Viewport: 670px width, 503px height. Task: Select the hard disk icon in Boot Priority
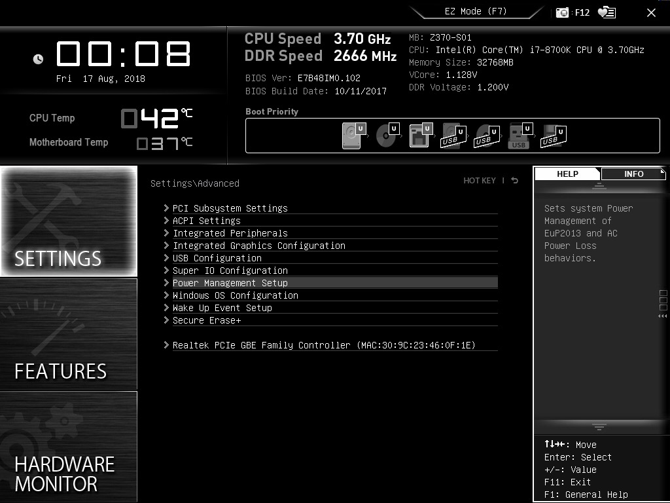(351, 135)
